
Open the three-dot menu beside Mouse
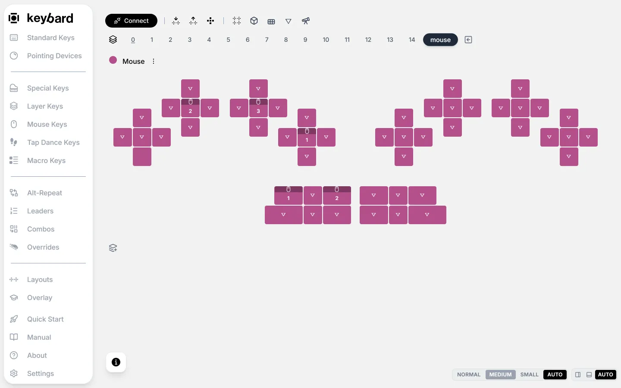click(154, 61)
